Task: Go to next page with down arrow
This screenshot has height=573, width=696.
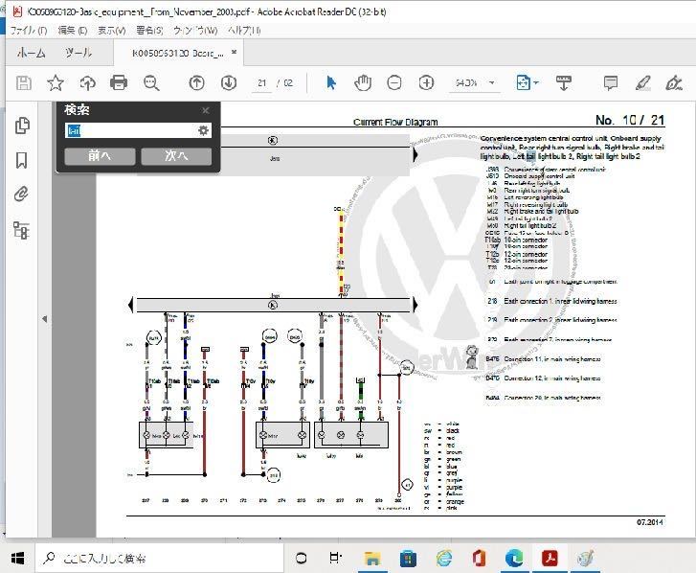Action: [229, 83]
